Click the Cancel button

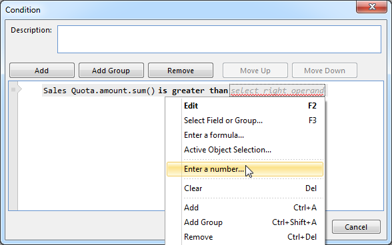(356, 227)
